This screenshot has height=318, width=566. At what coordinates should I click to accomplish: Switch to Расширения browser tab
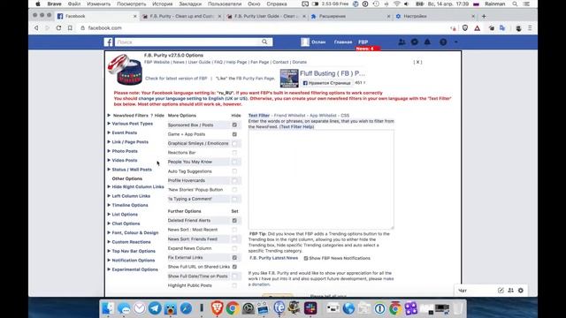[350, 16]
